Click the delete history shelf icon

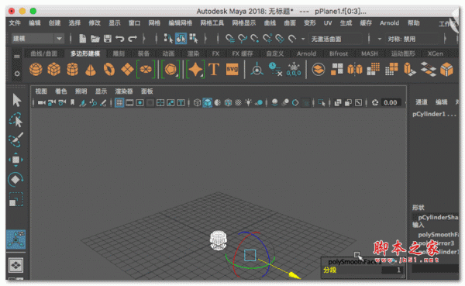click(x=275, y=70)
